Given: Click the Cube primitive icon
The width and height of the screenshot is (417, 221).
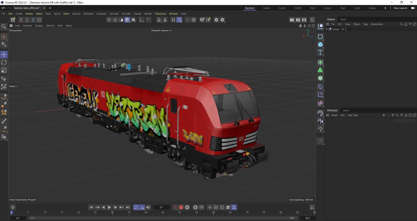Looking at the screenshot, I should click(x=320, y=45).
